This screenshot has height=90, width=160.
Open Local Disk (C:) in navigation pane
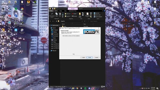55,44
